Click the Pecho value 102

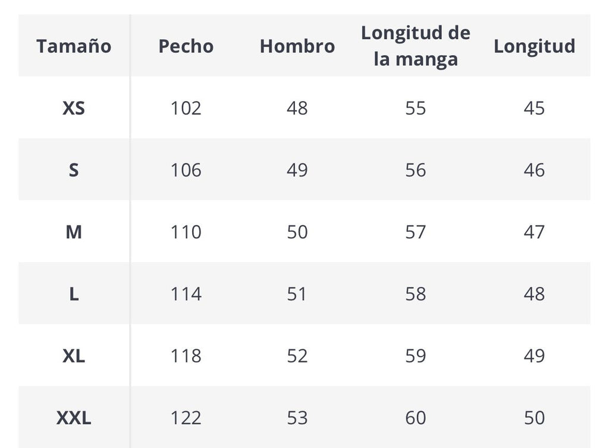tap(186, 108)
